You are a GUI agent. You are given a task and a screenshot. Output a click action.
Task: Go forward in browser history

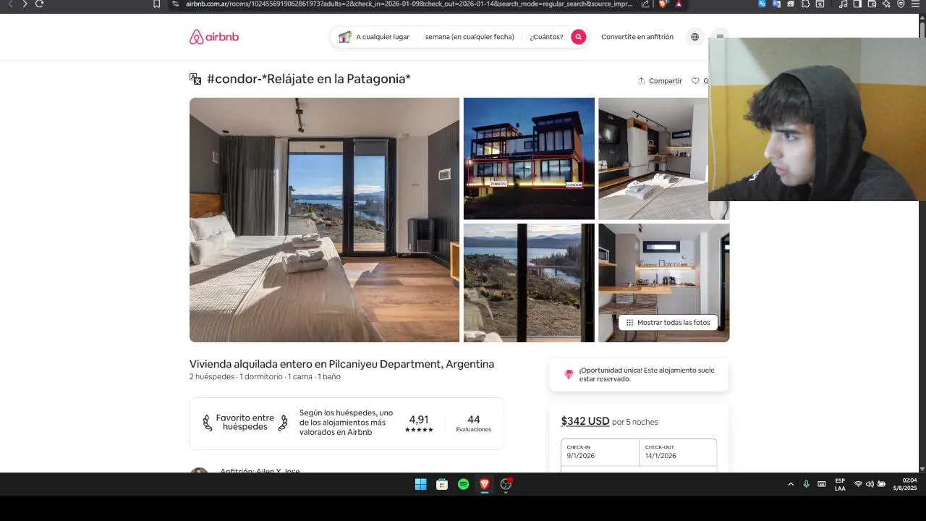pyautogui.click(x=25, y=4)
